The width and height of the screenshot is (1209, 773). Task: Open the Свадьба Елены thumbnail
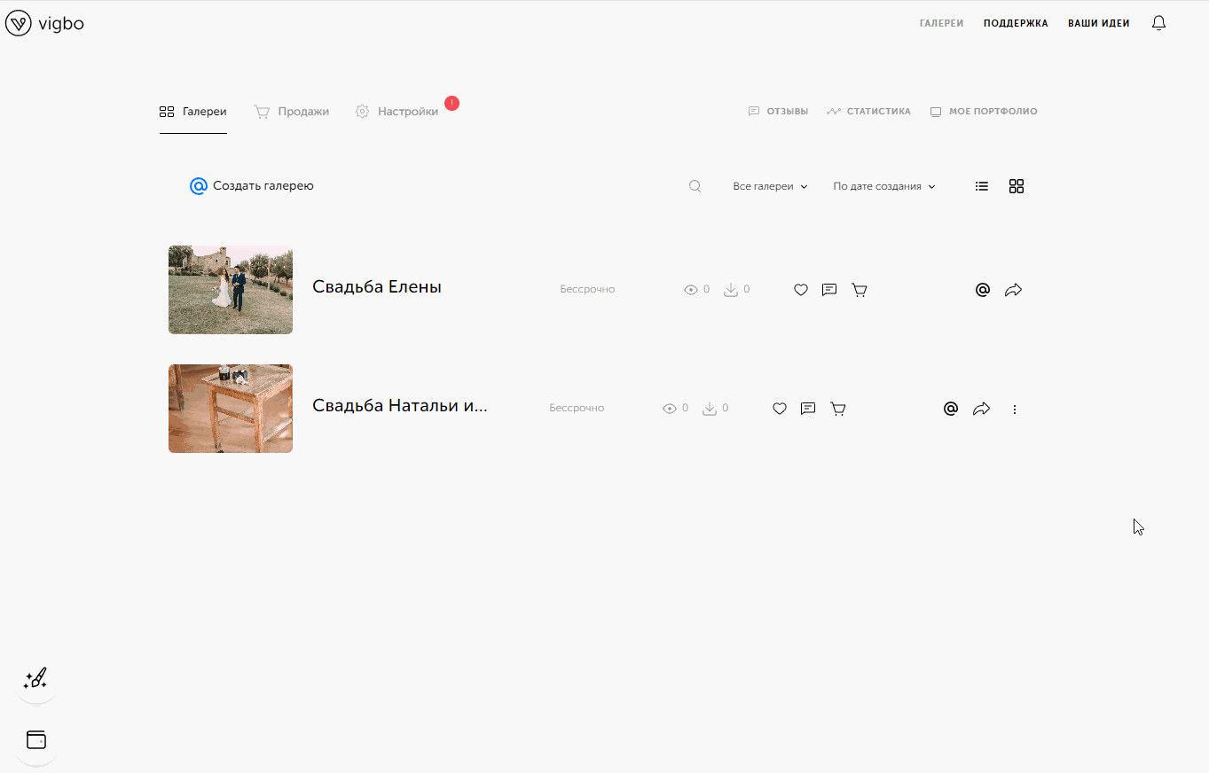pyautogui.click(x=231, y=290)
